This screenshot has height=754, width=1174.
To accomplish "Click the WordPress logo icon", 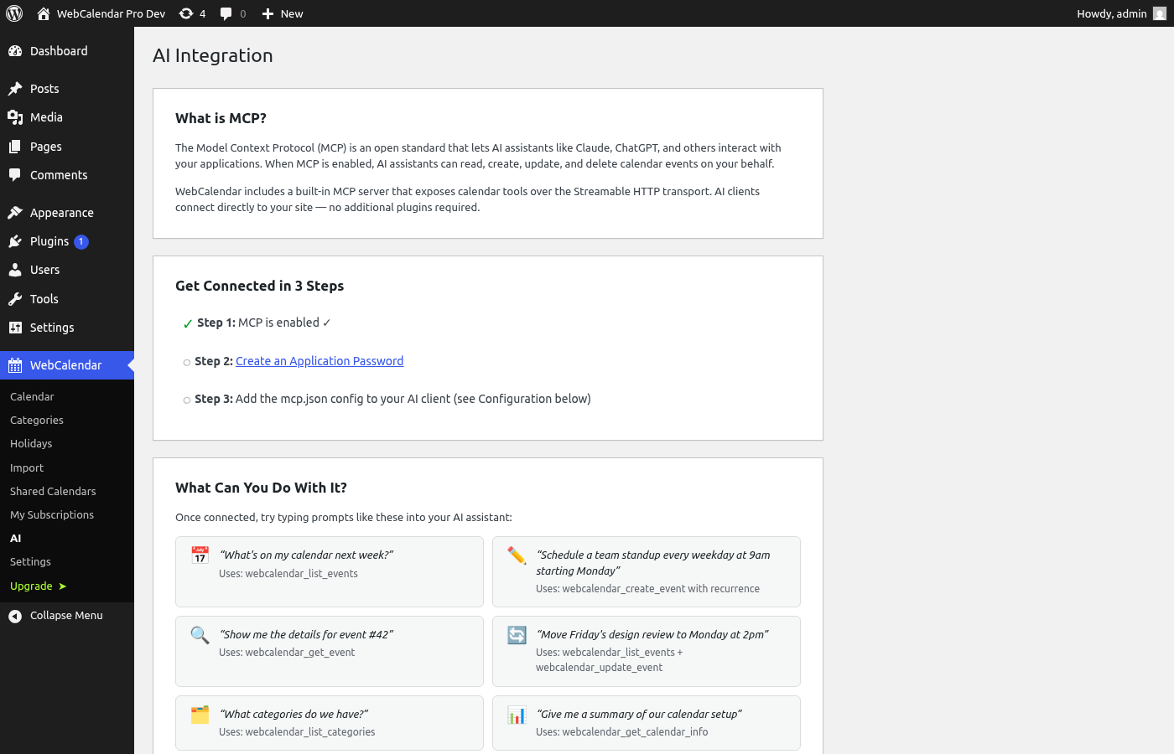I will pyautogui.click(x=14, y=13).
